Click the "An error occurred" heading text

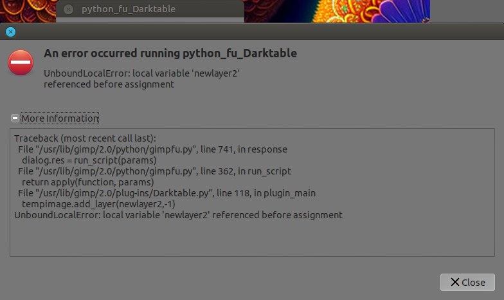(170, 53)
